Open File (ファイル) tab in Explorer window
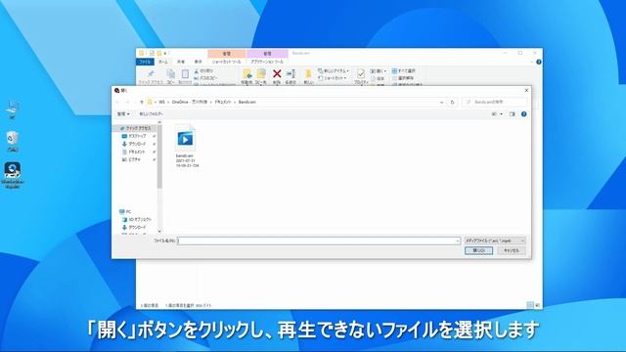This screenshot has height=352, width=626. [x=145, y=62]
